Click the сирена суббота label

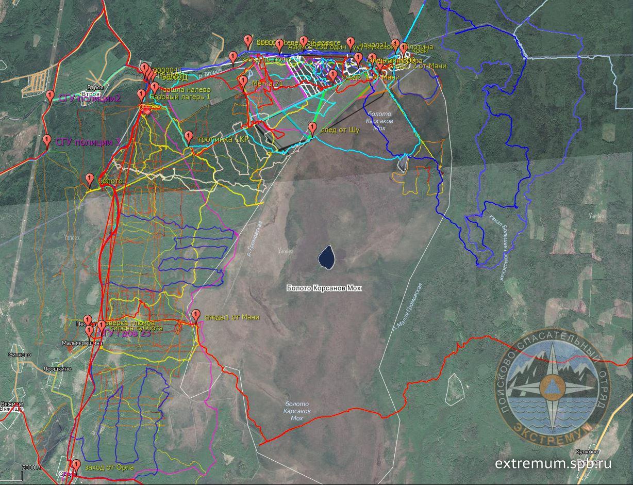coord(137,328)
